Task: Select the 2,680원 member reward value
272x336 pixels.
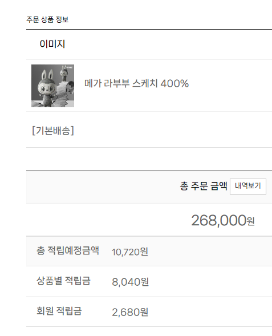Action: tap(130, 312)
